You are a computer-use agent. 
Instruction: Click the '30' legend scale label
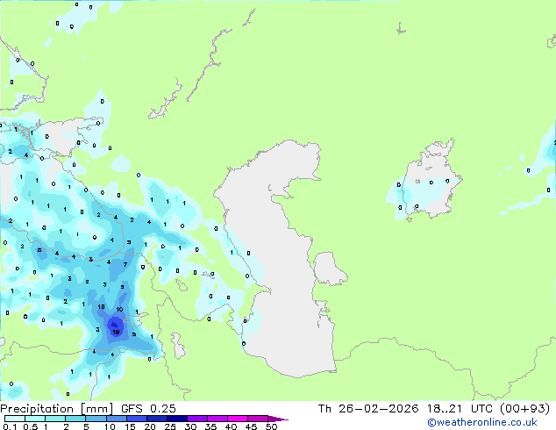(190, 426)
